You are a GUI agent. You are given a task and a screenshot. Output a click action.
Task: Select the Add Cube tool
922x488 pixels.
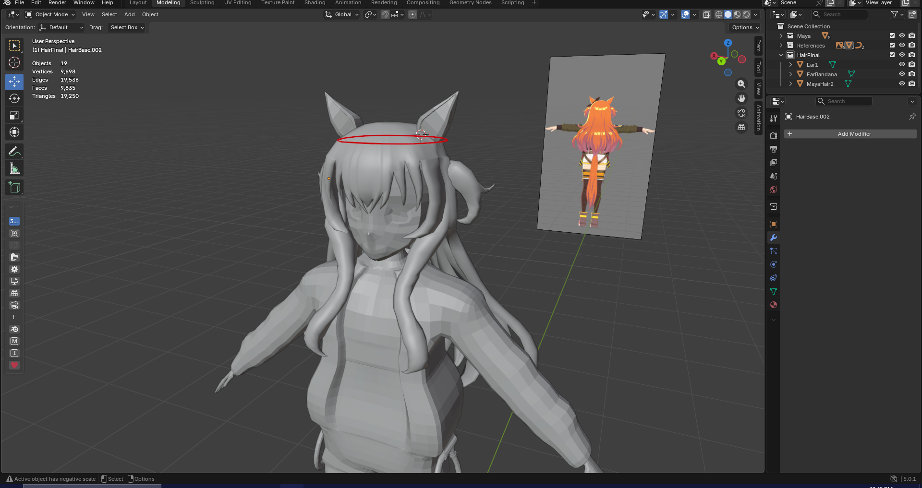14,188
